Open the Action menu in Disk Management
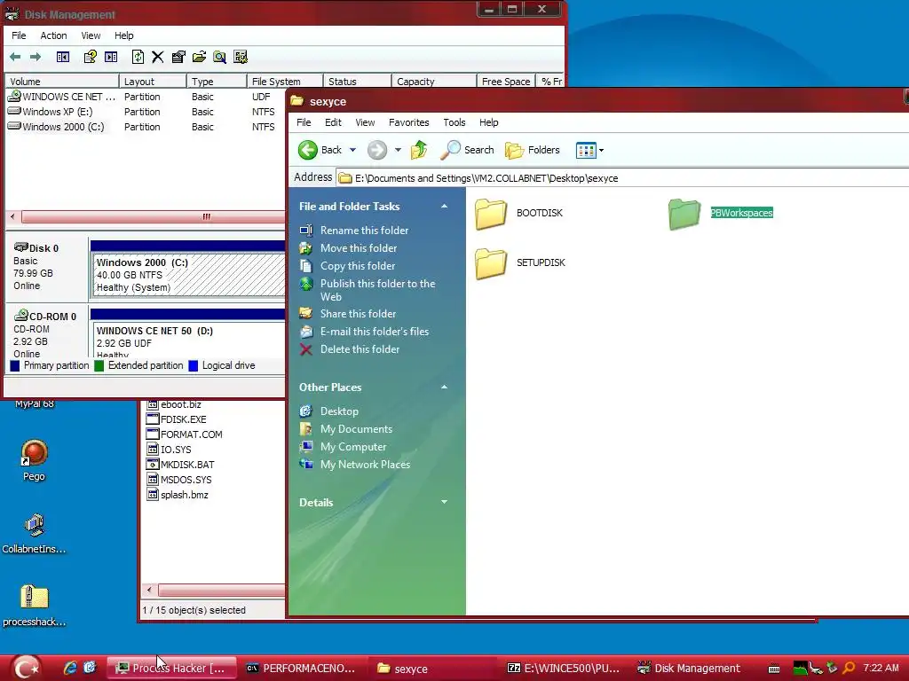Screen dimensions: 909x681 pos(53,35)
